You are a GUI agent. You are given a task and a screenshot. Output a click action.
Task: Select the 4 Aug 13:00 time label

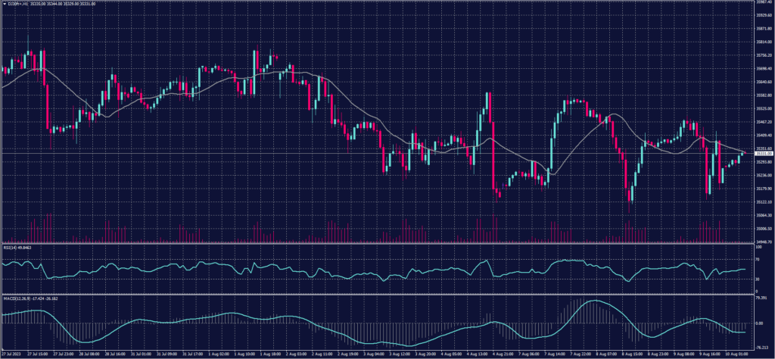coord(478,354)
